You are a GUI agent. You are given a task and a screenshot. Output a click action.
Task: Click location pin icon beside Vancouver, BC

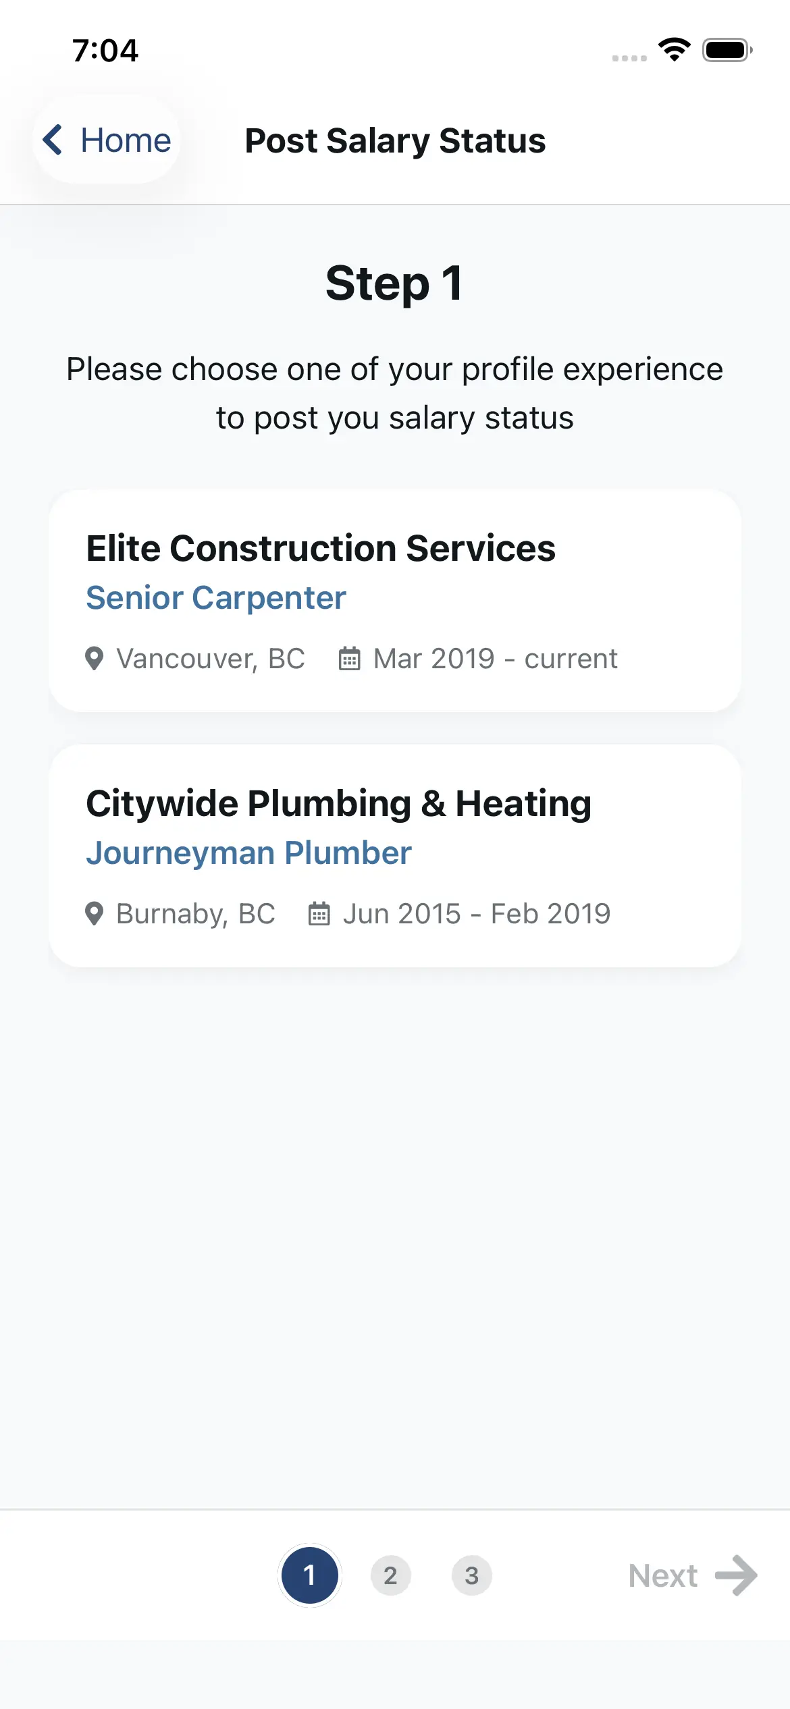pyautogui.click(x=95, y=659)
